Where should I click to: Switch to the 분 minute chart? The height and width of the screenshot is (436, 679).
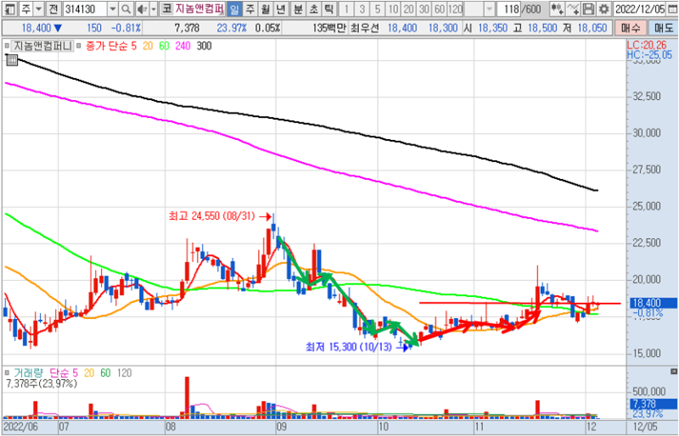pos(298,8)
